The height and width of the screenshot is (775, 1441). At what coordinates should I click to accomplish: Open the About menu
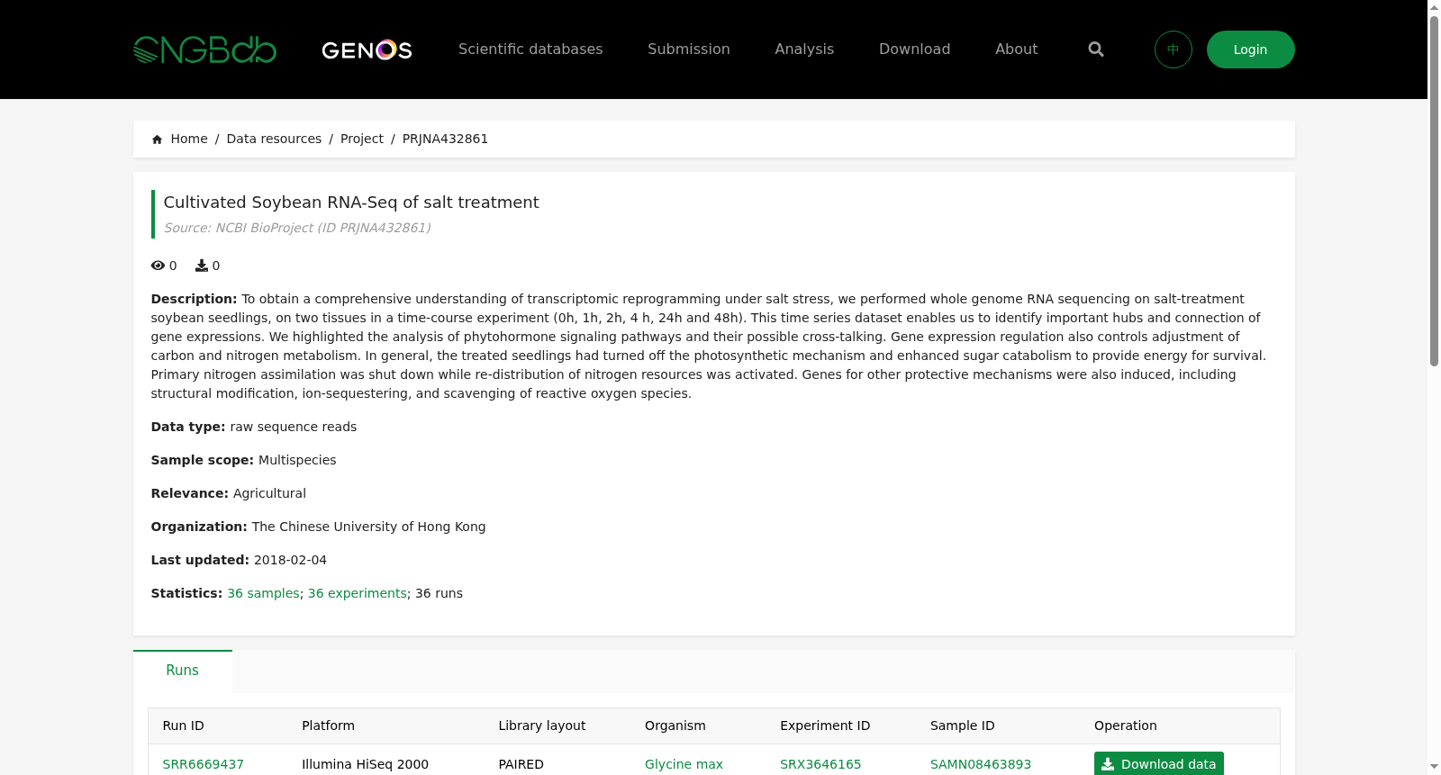pos(1016,50)
